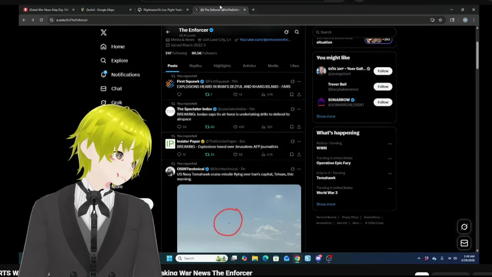This screenshot has height=277, width=492.
Task: Share the First Squawk post
Action: (299, 94)
